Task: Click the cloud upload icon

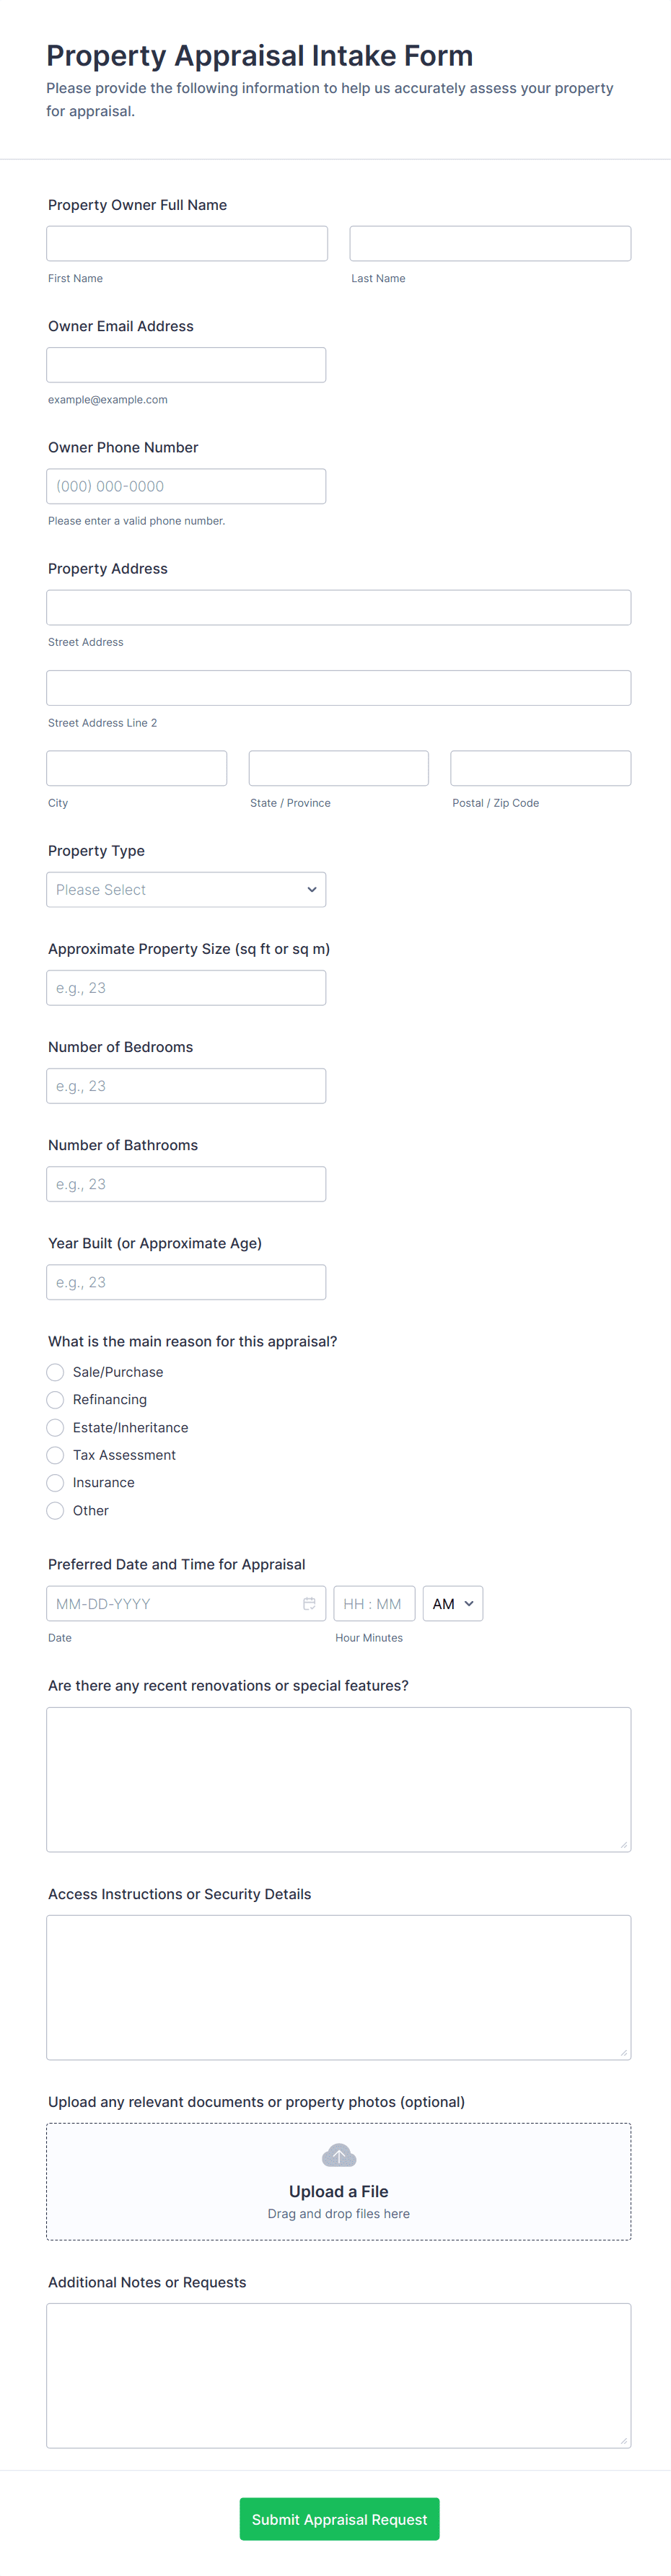Action: tap(339, 2155)
